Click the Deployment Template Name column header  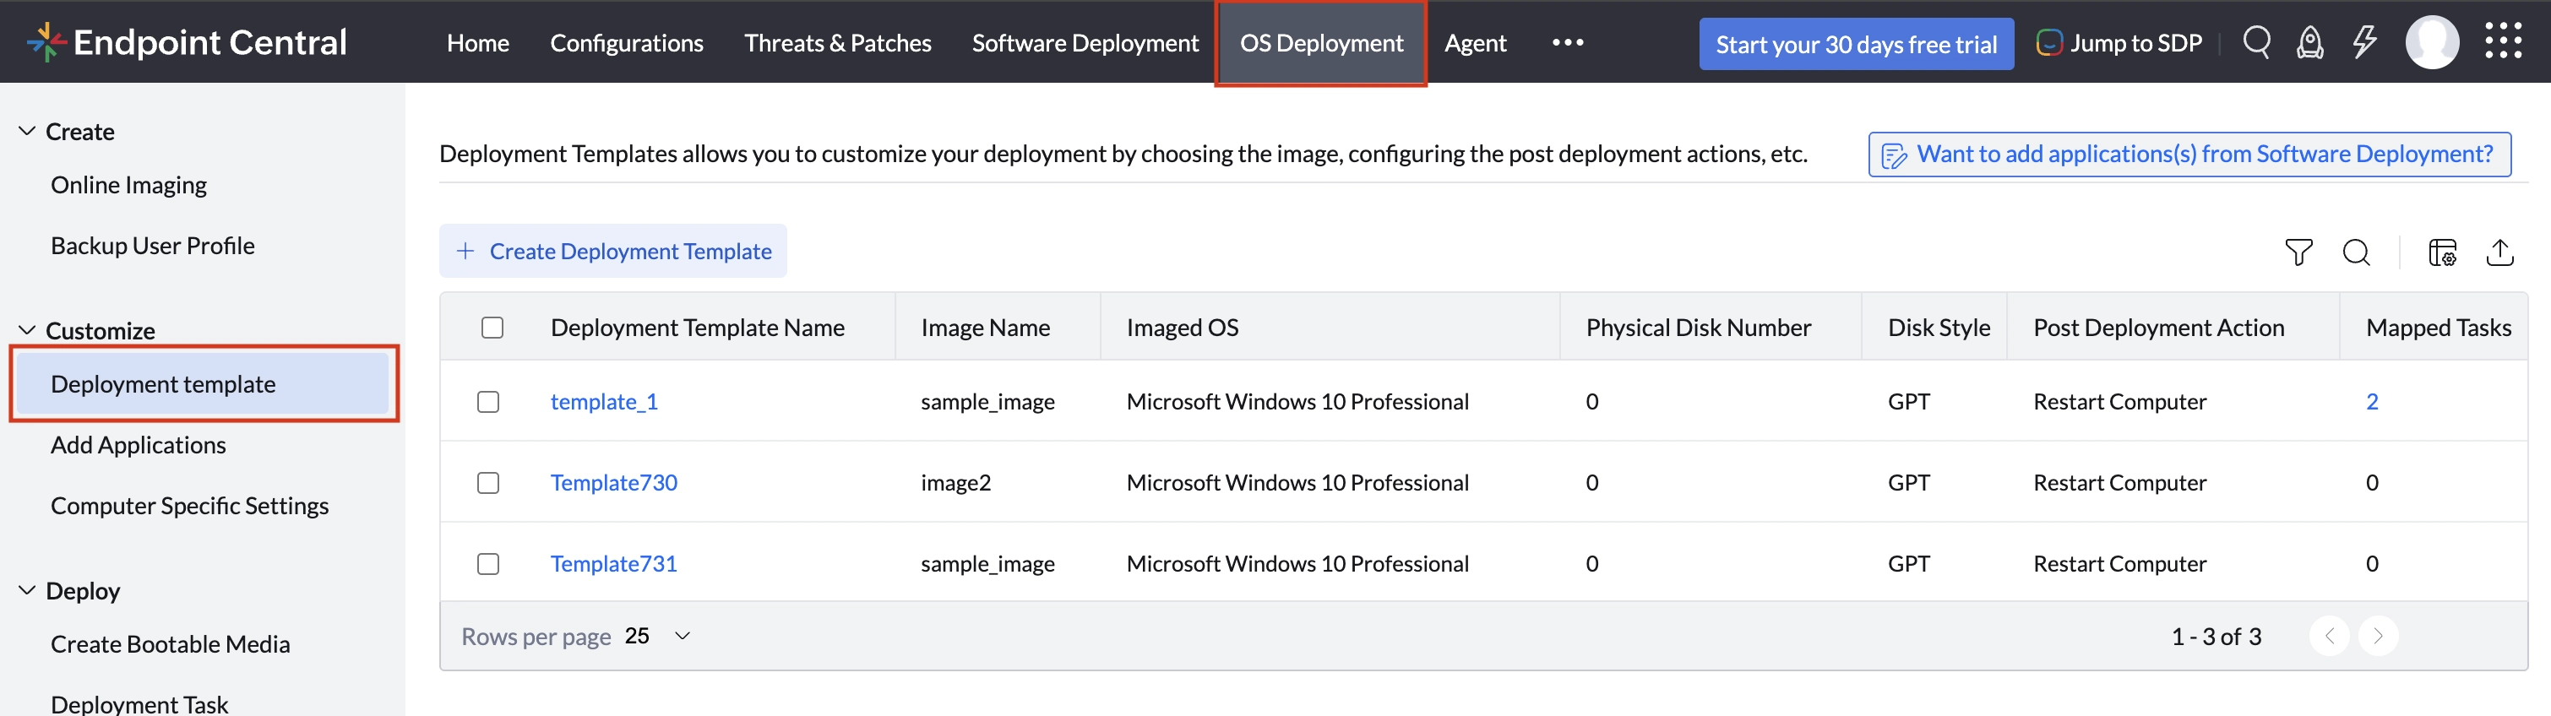(697, 328)
